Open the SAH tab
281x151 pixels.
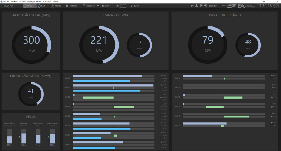tap(41, 6)
